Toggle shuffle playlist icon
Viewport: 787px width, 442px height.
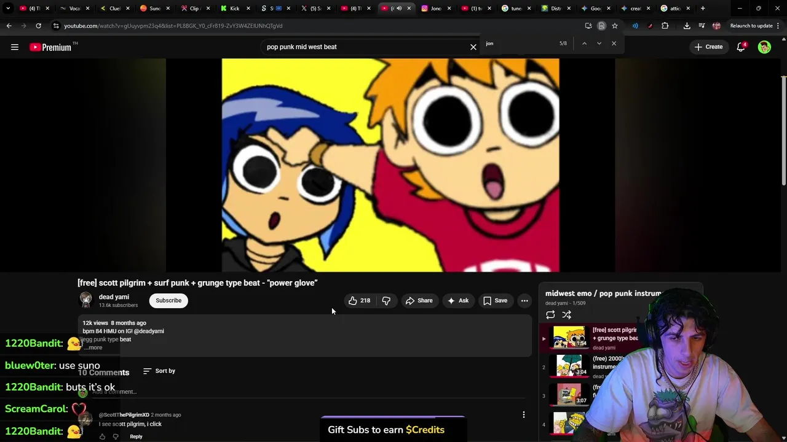[567, 315]
